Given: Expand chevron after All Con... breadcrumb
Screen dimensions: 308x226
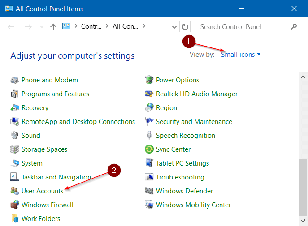Looking at the screenshot, I should (x=144, y=26).
